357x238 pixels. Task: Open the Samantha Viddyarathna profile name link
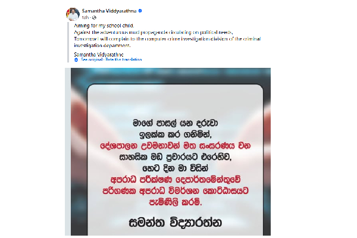coord(109,11)
